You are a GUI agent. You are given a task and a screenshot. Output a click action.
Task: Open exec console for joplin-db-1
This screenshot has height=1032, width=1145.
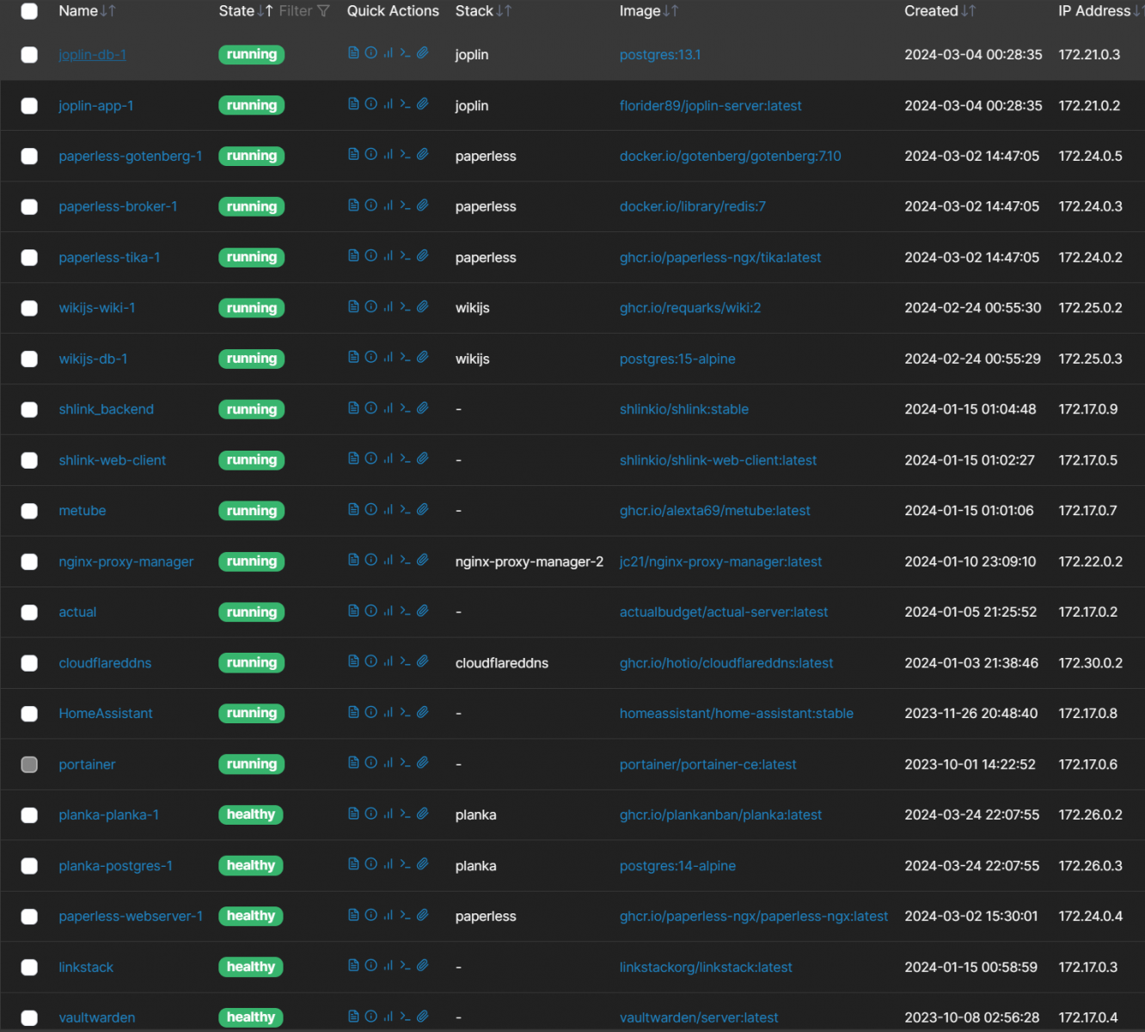tap(405, 53)
